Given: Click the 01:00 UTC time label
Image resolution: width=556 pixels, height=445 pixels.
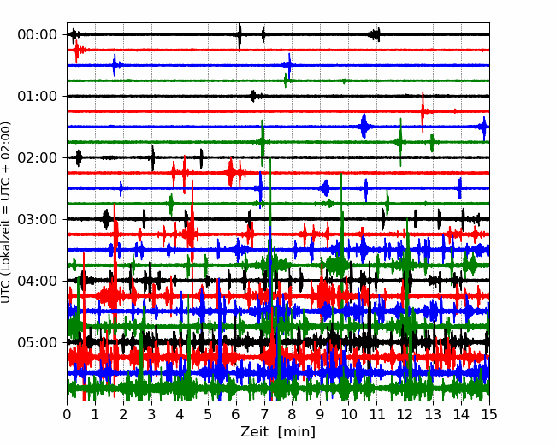Looking at the screenshot, I should [x=38, y=96].
